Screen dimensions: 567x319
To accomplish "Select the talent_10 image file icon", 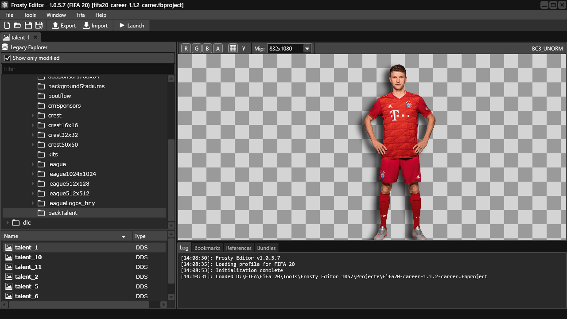I will coord(8,257).
